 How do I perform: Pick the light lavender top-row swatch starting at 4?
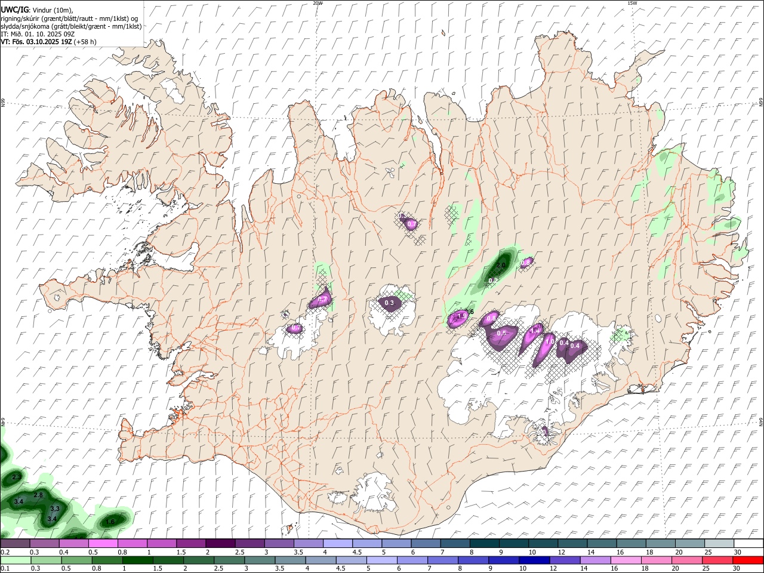point(337,543)
